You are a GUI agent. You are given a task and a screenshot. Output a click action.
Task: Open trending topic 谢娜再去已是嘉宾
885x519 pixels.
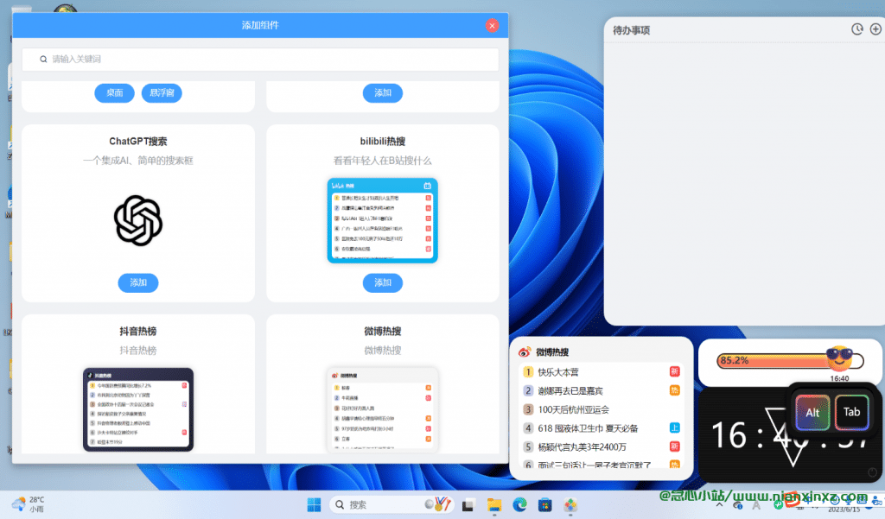[x=570, y=391]
